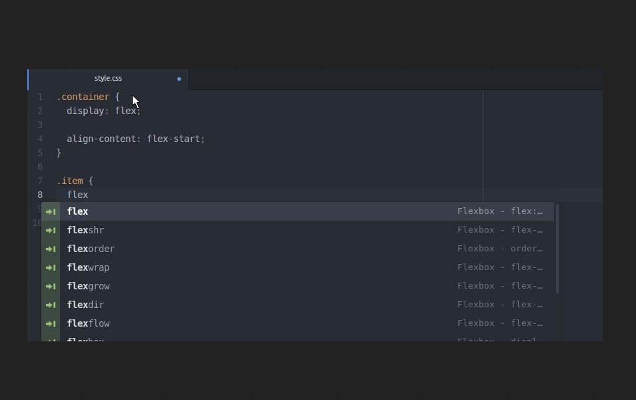
Task: Click snippet icon beside 'flexwrap' suggestion
Action: (x=51, y=268)
